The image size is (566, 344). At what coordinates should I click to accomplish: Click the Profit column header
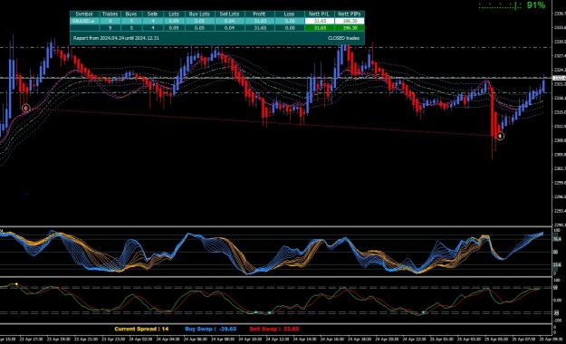tap(259, 14)
